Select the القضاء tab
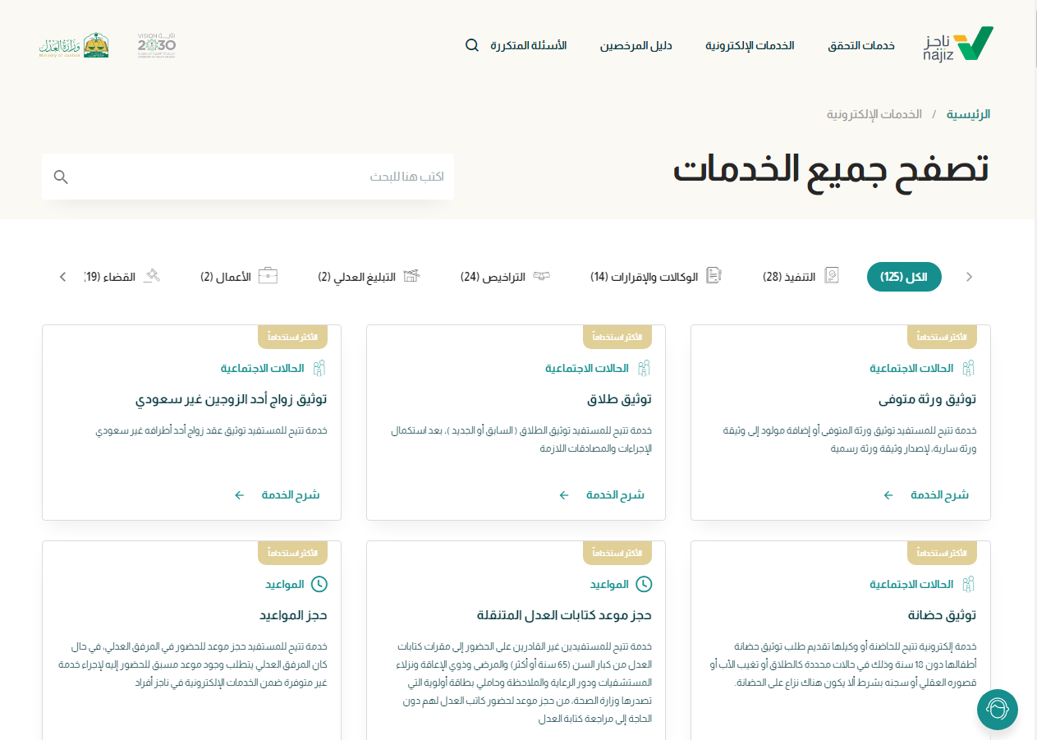 122,277
